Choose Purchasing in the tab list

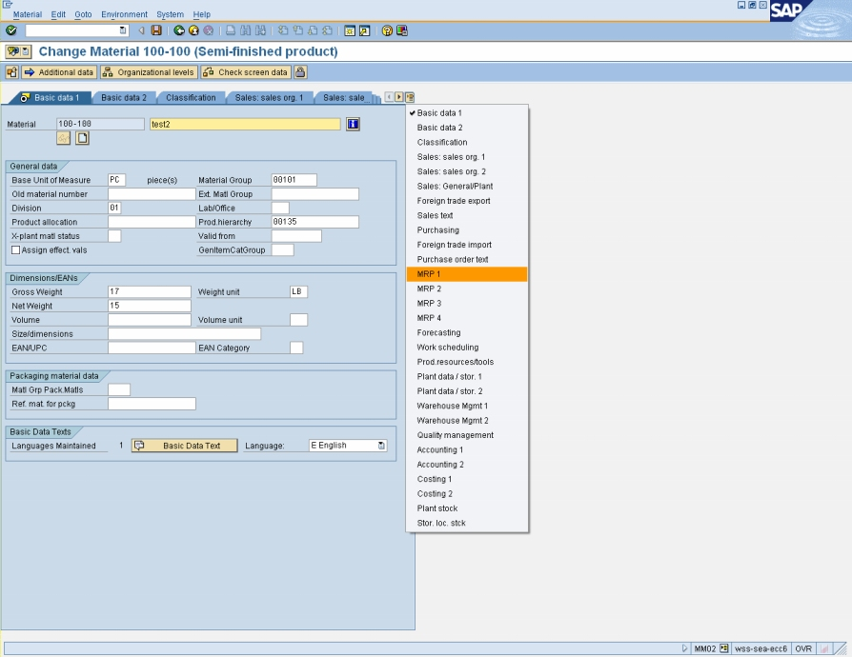pyautogui.click(x=467, y=230)
